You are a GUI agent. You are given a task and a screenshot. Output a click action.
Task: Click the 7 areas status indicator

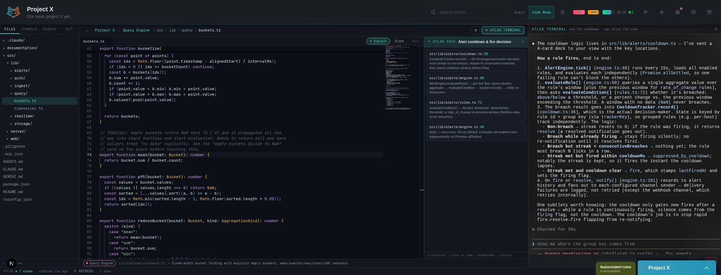coord(24,271)
